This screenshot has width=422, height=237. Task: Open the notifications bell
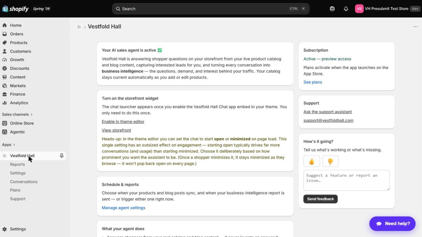pyautogui.click(x=346, y=9)
